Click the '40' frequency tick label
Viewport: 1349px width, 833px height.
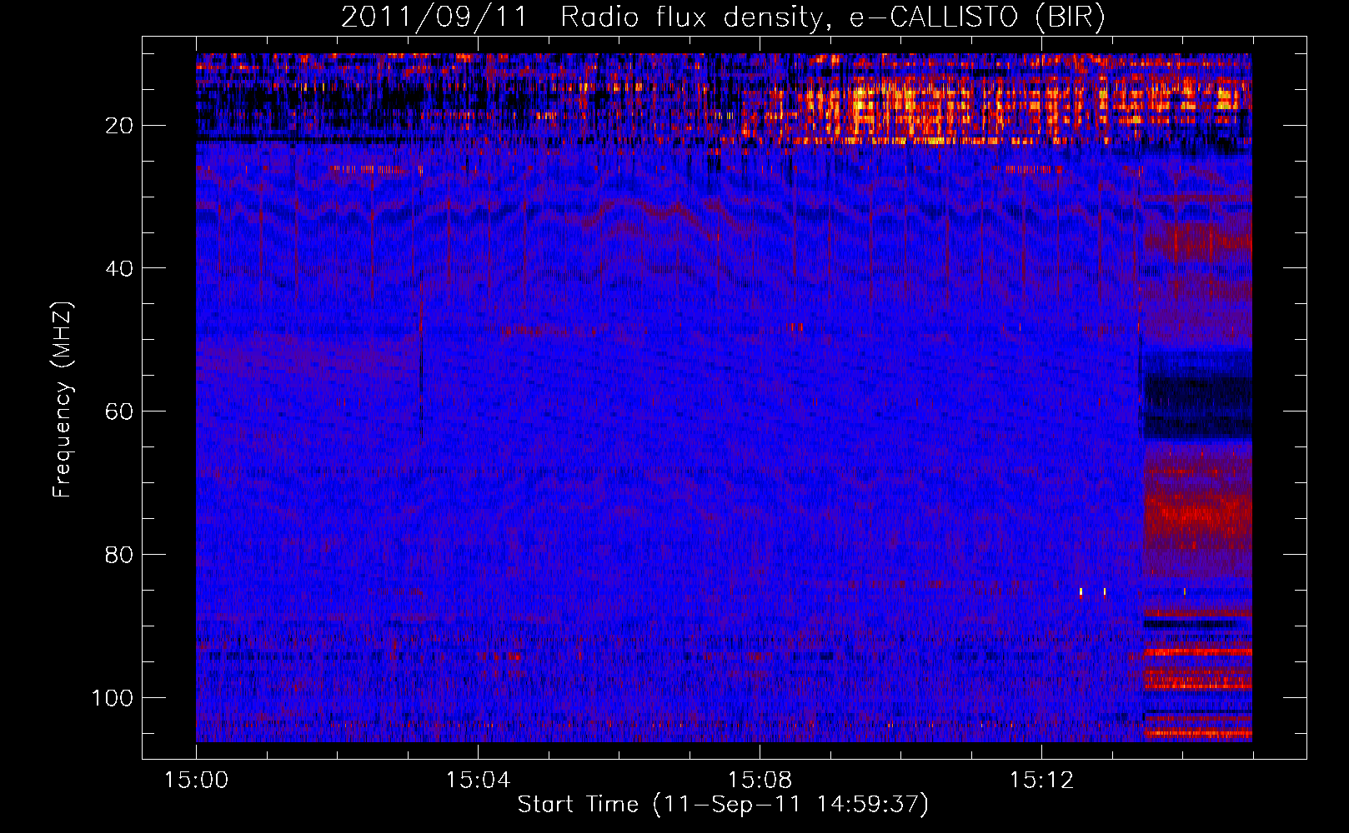[x=120, y=268]
